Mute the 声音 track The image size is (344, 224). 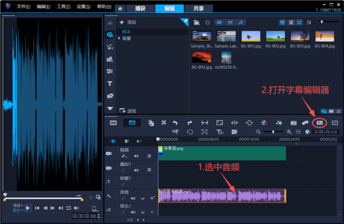[133, 198]
